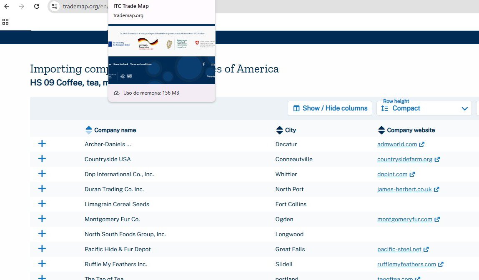
Task: Click the browser address bar URL
Action: [x=85, y=6]
